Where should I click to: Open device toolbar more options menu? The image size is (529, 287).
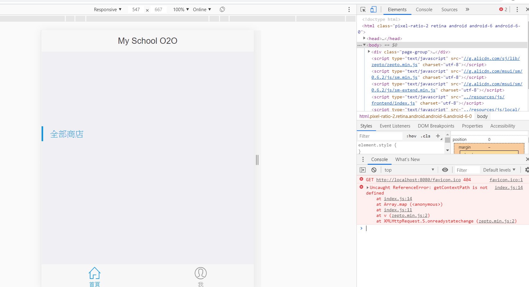point(349,10)
